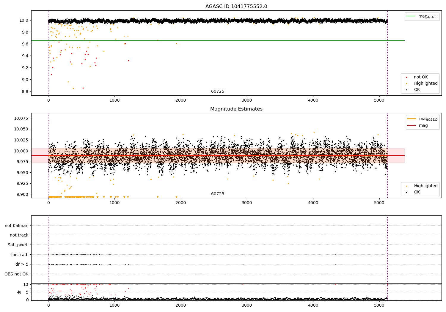The image size is (446, 312).
Task: Click the 'Magnitude Estimates' plot title
Action: [x=236, y=109]
